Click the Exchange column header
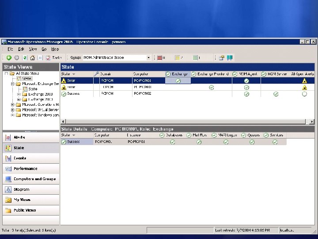Viewport: 318px width, 239px height. 178,74
